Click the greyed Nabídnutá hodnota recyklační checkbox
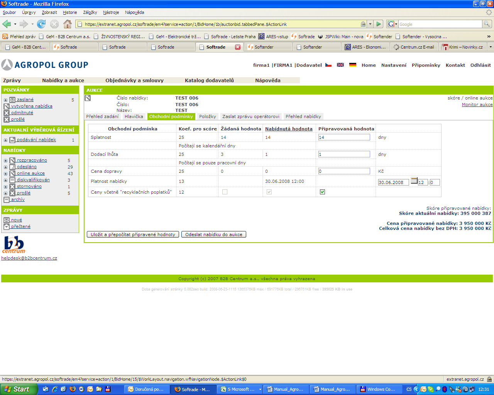494x395 pixels. pyautogui.click(x=269, y=192)
